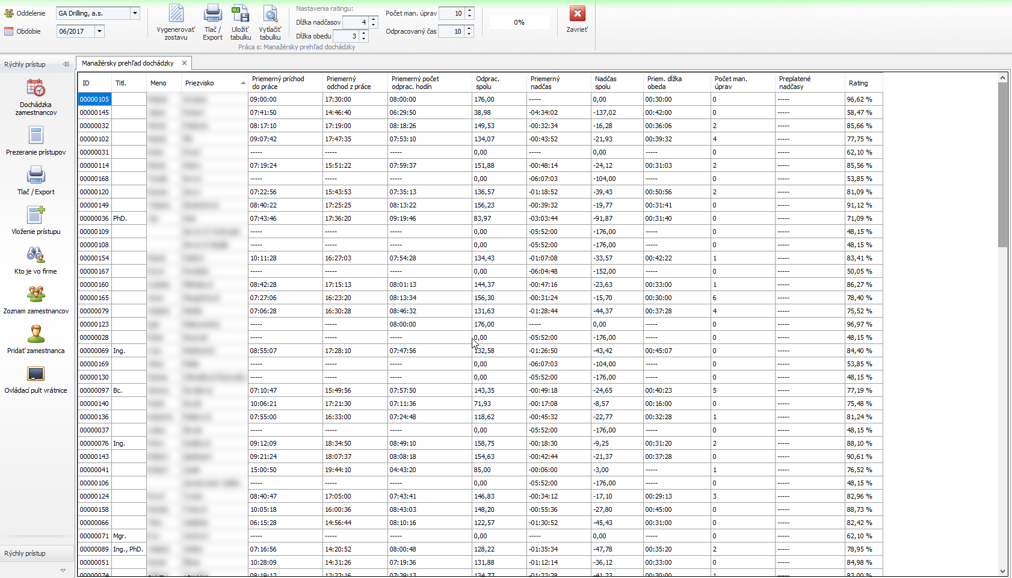The width and height of the screenshot is (1012, 578).
Task: Select row ID 00000105
Action: [94, 99]
